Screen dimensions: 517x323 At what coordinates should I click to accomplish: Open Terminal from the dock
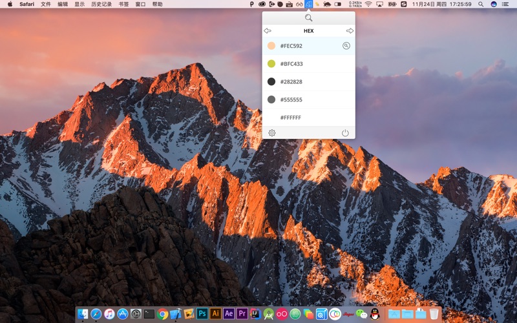click(x=149, y=314)
